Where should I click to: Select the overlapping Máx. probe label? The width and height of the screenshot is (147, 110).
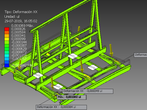(72, 97)
